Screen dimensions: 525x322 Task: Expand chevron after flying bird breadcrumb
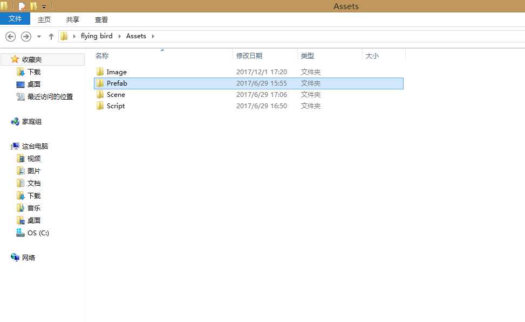[119, 36]
